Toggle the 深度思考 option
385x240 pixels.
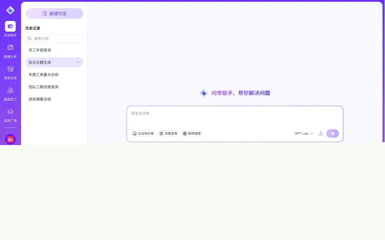pos(168,133)
